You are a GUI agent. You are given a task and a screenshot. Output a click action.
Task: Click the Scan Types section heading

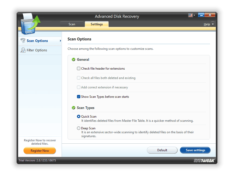[x=86, y=108]
